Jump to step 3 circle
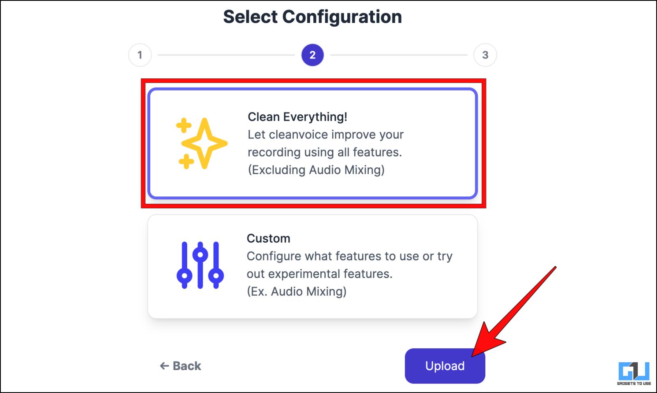This screenshot has width=657, height=393. point(485,55)
